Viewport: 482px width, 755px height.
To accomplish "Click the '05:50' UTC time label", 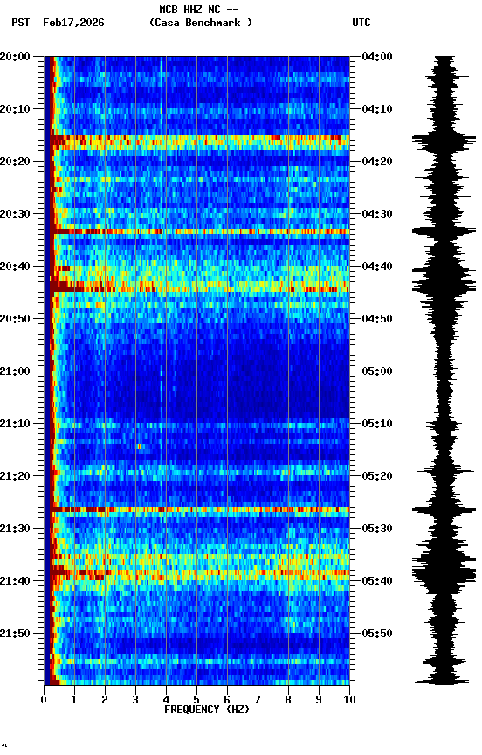I will tap(377, 634).
